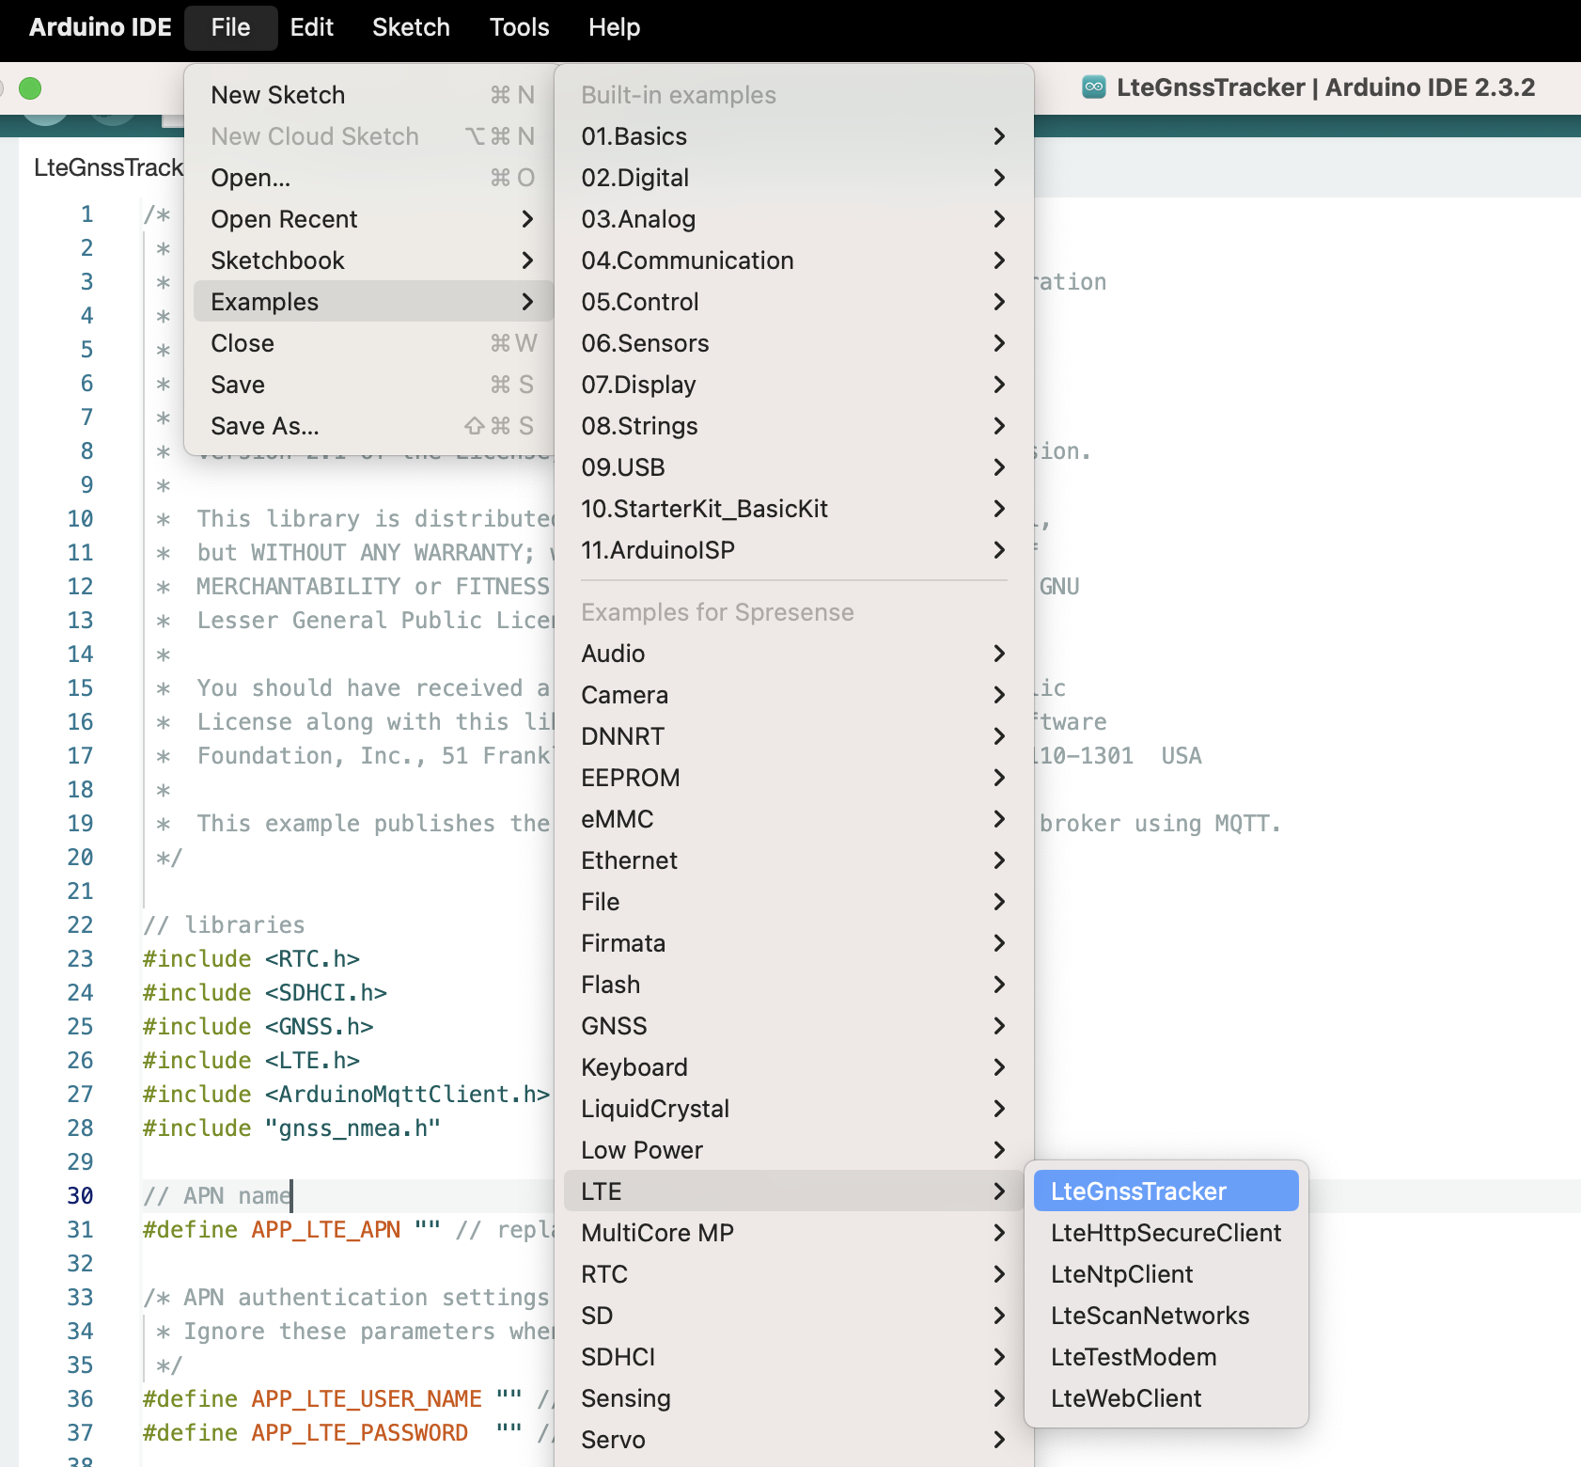Click APP_LTE_USER_NAME define on line 36
The image size is (1581, 1467).
[367, 1399]
